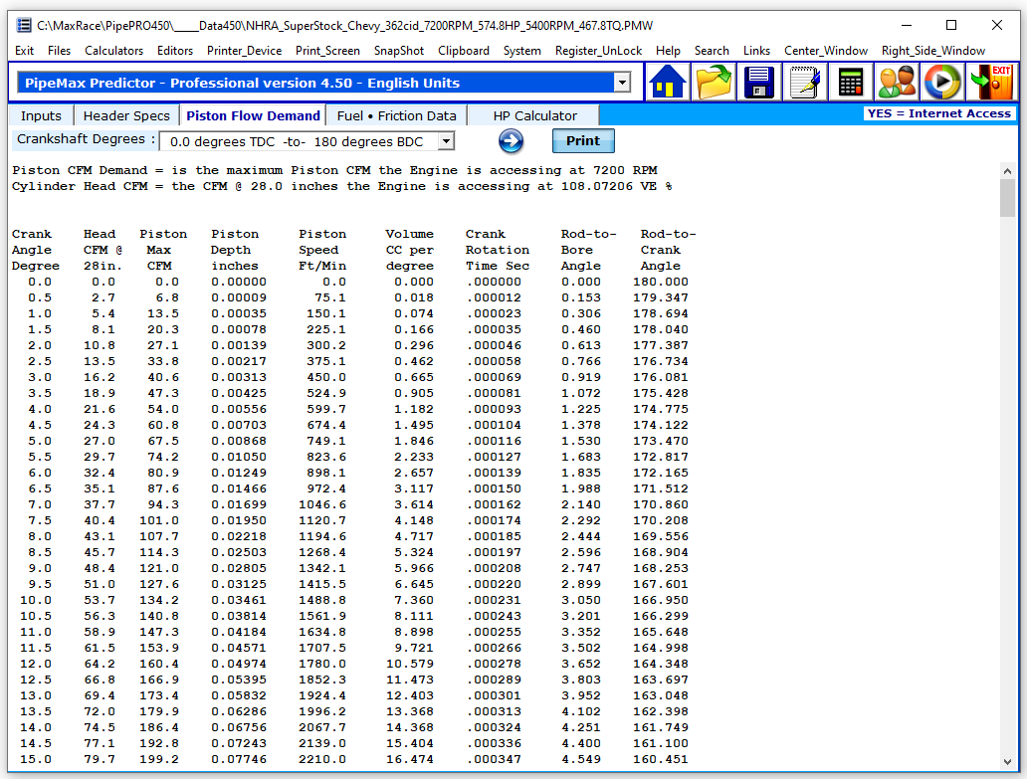Viewport: 1027px width, 779px height.
Task: Click rod-to-bore angle value 3.050
Action: tap(581, 600)
